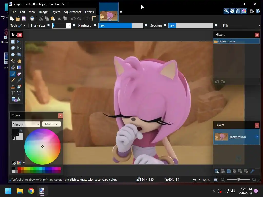Select the Paint Bucket tool
Image resolution: width=263 pixels, height=197 pixels.
tap(13, 67)
